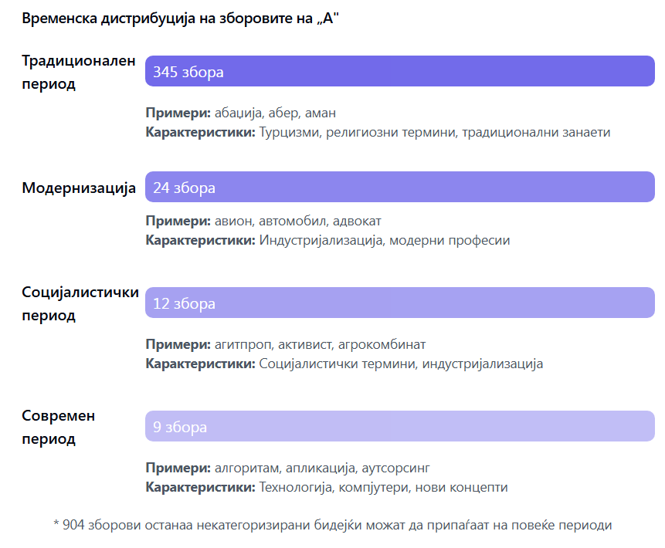Click the 345 збора bar

pos(400,71)
